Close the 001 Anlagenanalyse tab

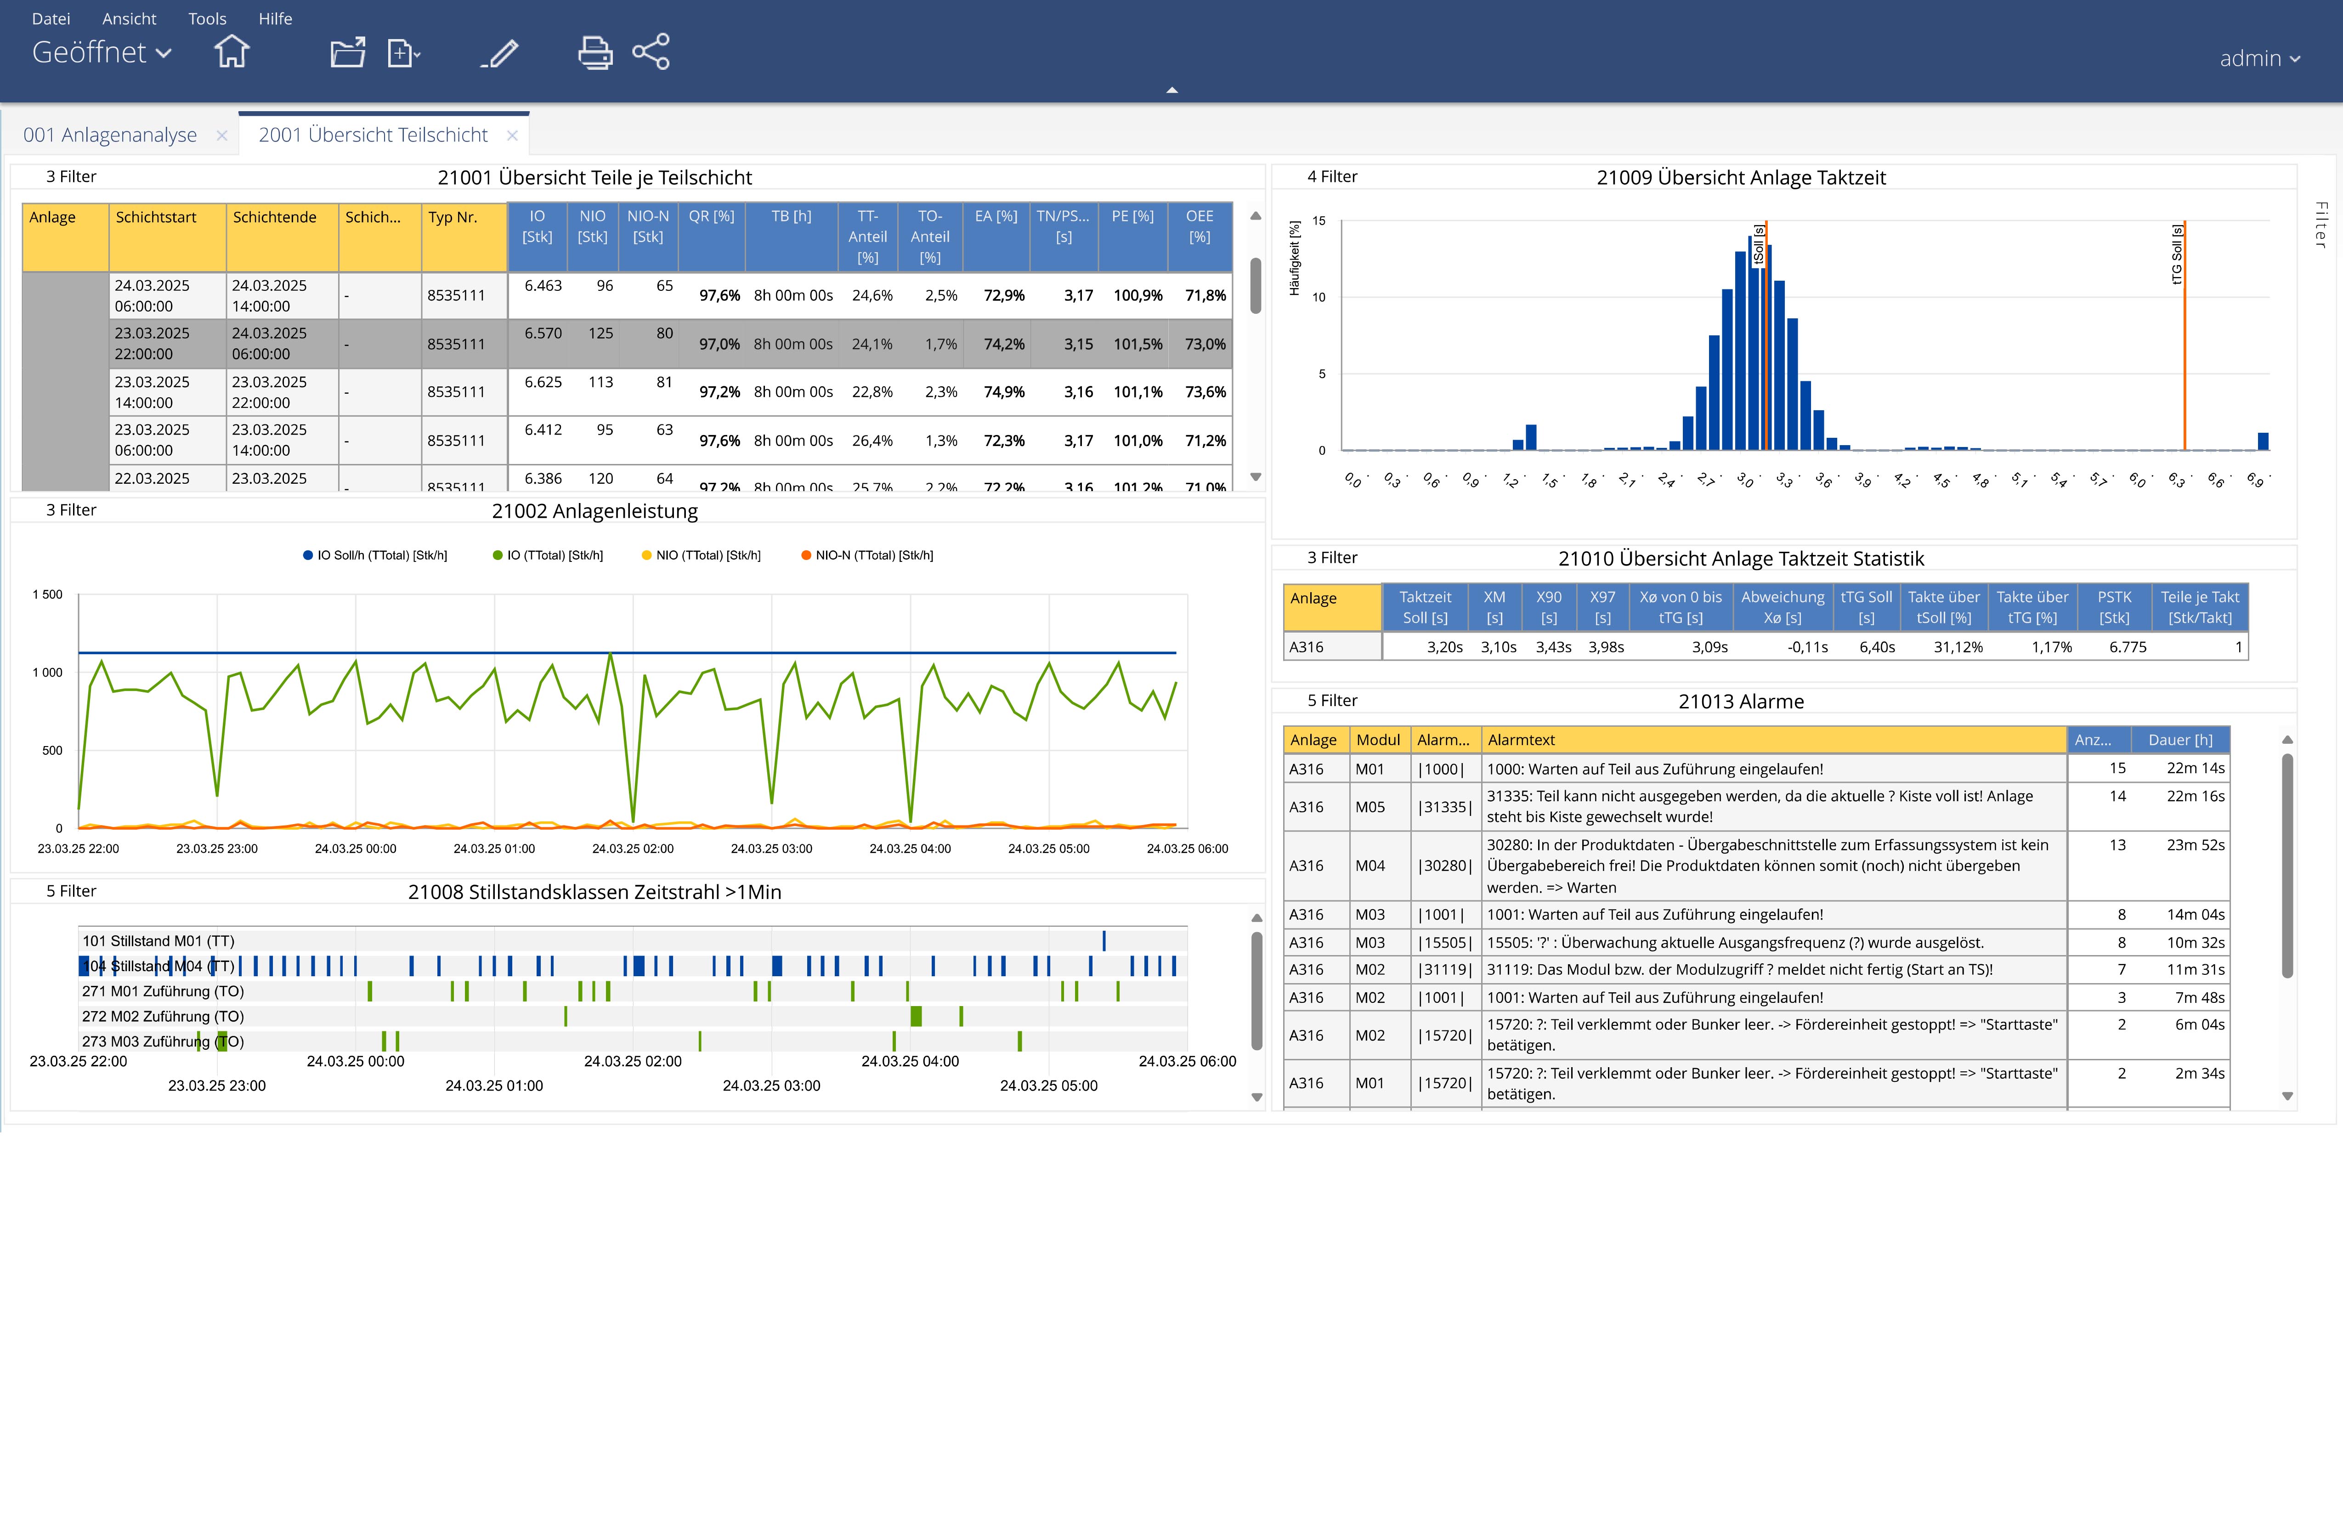(x=221, y=136)
